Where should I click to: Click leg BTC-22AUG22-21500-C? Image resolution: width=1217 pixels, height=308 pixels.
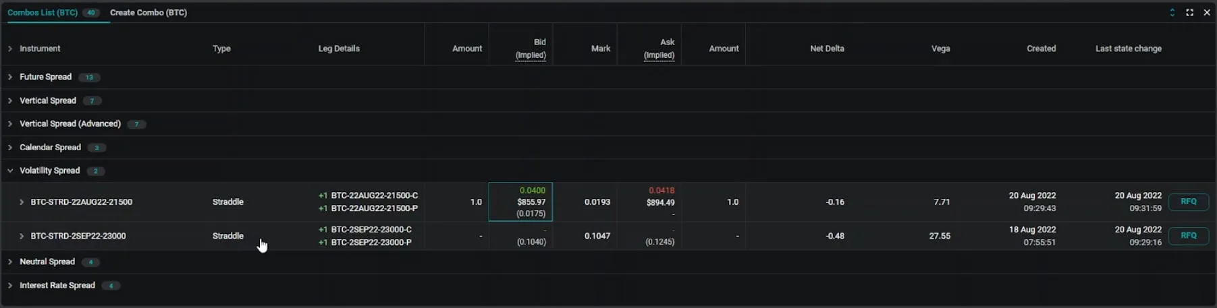pos(375,195)
